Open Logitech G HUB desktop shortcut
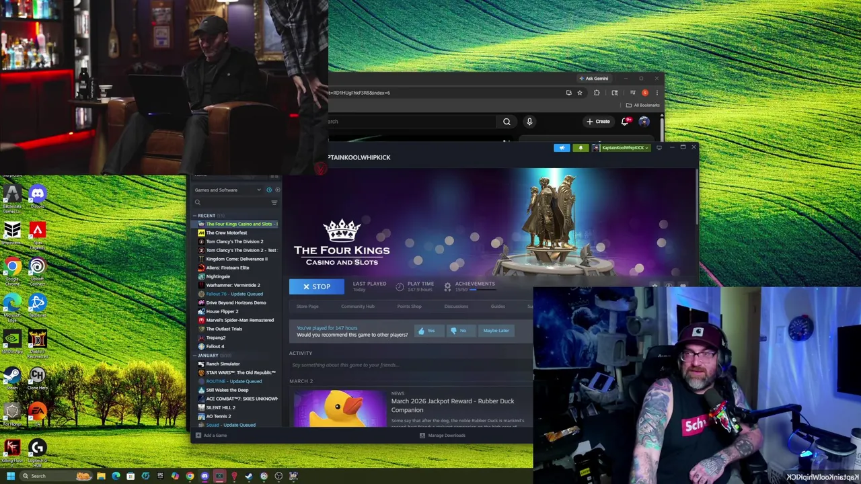 37,452
